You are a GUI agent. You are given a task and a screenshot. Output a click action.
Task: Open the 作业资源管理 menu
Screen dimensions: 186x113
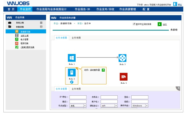tap(128, 9)
